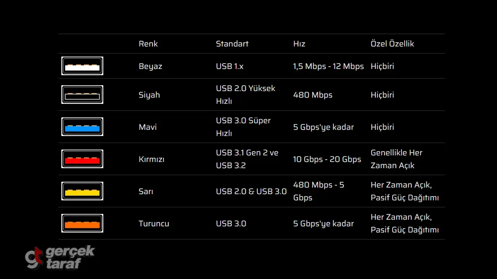Select the USB 1.x standard text
The image size is (497, 279).
229,66
